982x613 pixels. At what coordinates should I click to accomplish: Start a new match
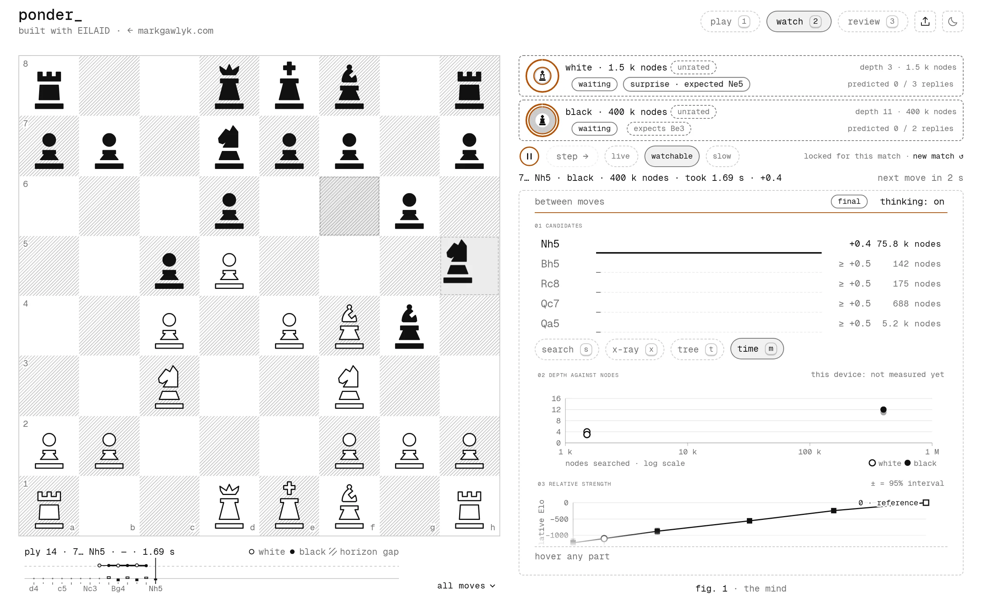(x=938, y=156)
